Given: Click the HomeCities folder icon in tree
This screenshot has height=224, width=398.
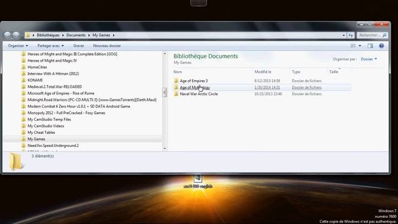Looking at the screenshot, I should point(24,67).
